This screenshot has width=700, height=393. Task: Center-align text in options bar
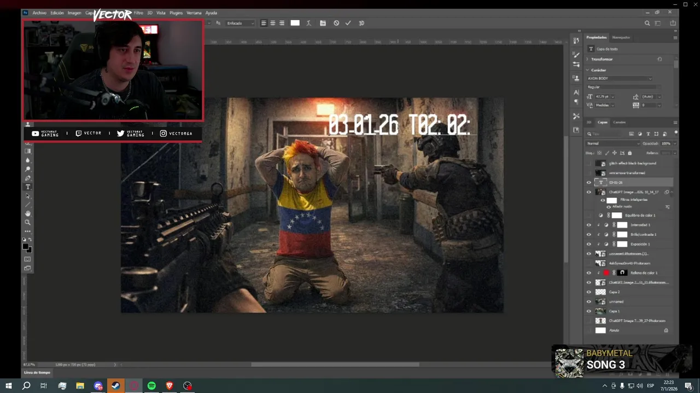coord(273,23)
